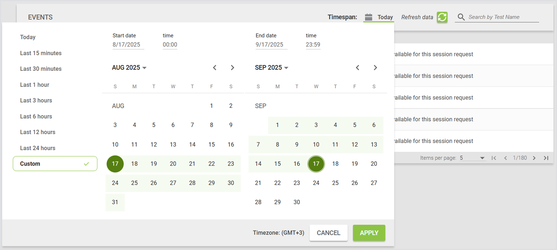Go to previous month in August calendar

click(x=215, y=68)
